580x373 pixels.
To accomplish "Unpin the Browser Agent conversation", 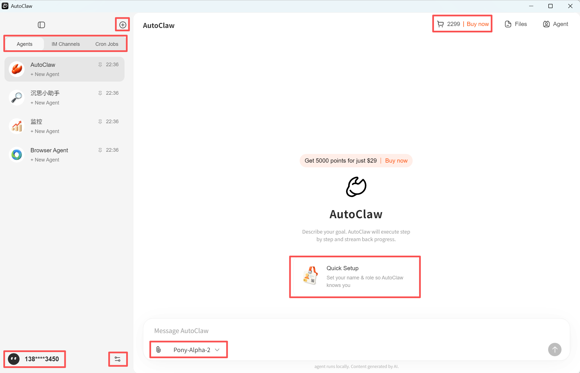I will (100, 150).
